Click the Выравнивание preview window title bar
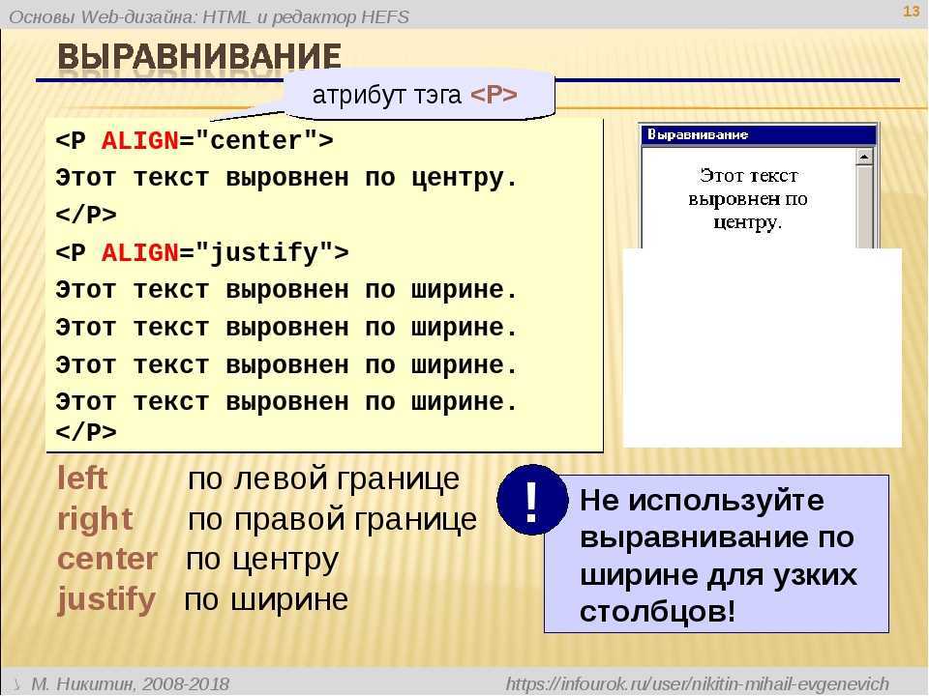 758,135
